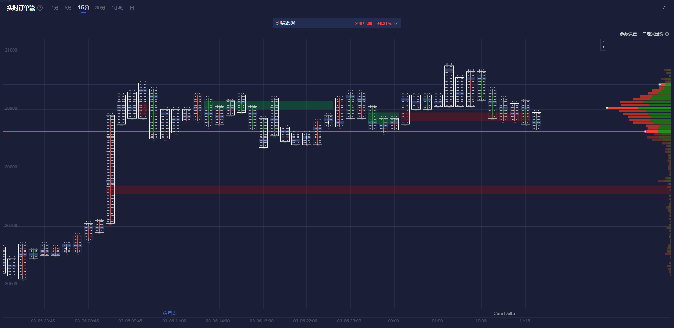Image resolution: width=674 pixels, height=328 pixels.
Task: Switch to the 日 daily timeframe
Action: click(x=132, y=8)
